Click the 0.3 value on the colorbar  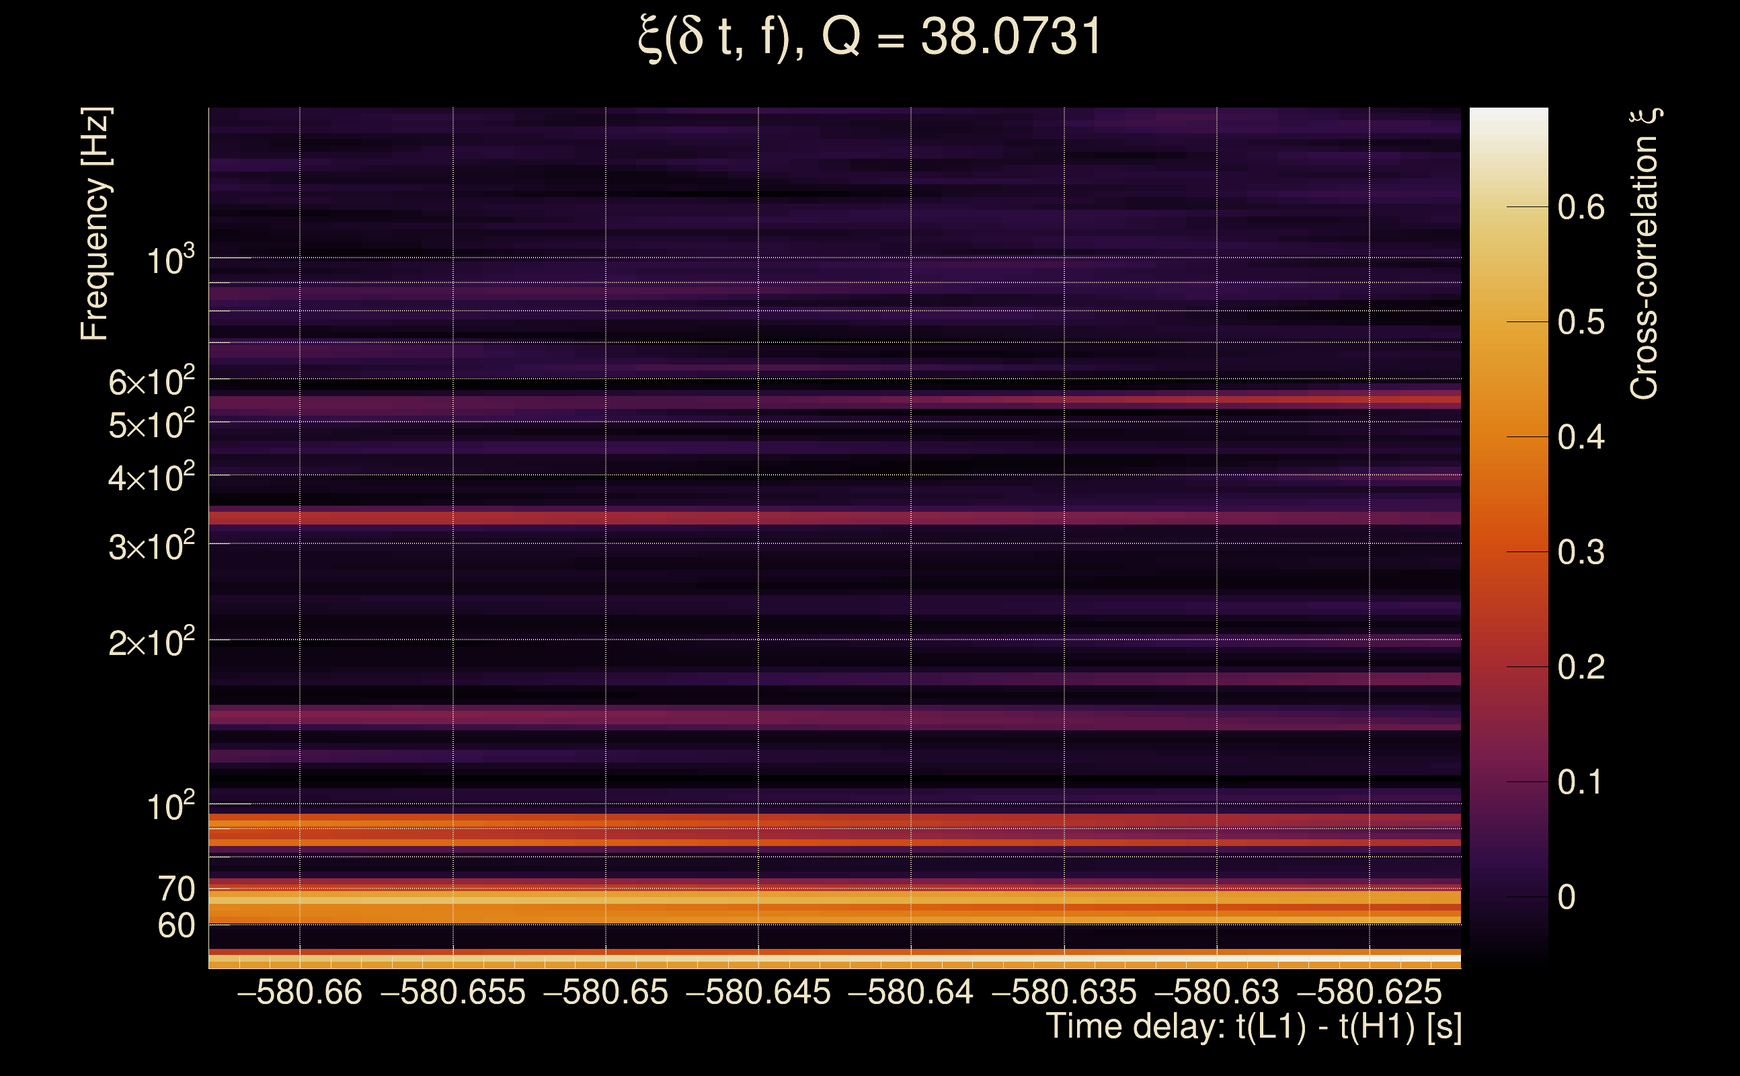1581,552
